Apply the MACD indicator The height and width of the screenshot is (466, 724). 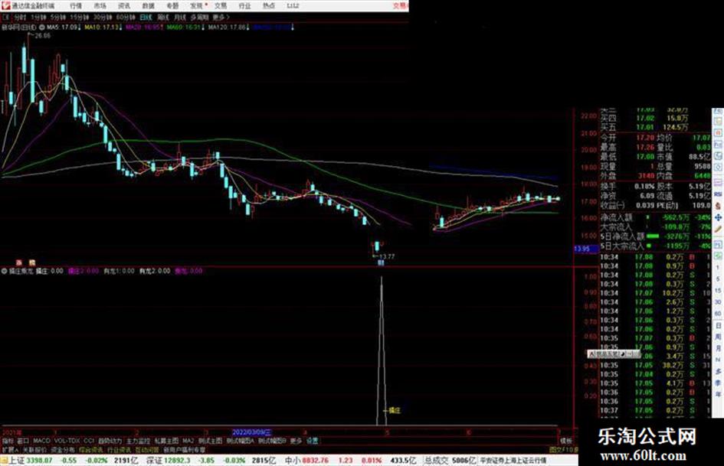(41, 441)
